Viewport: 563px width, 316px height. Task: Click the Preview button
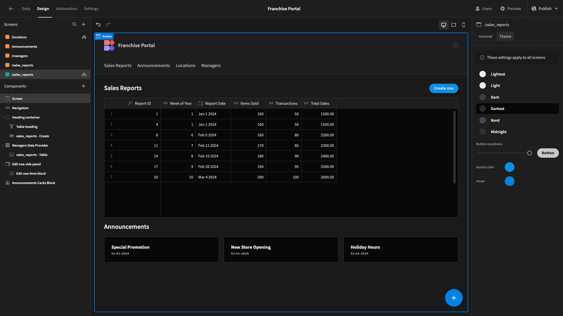click(x=511, y=9)
